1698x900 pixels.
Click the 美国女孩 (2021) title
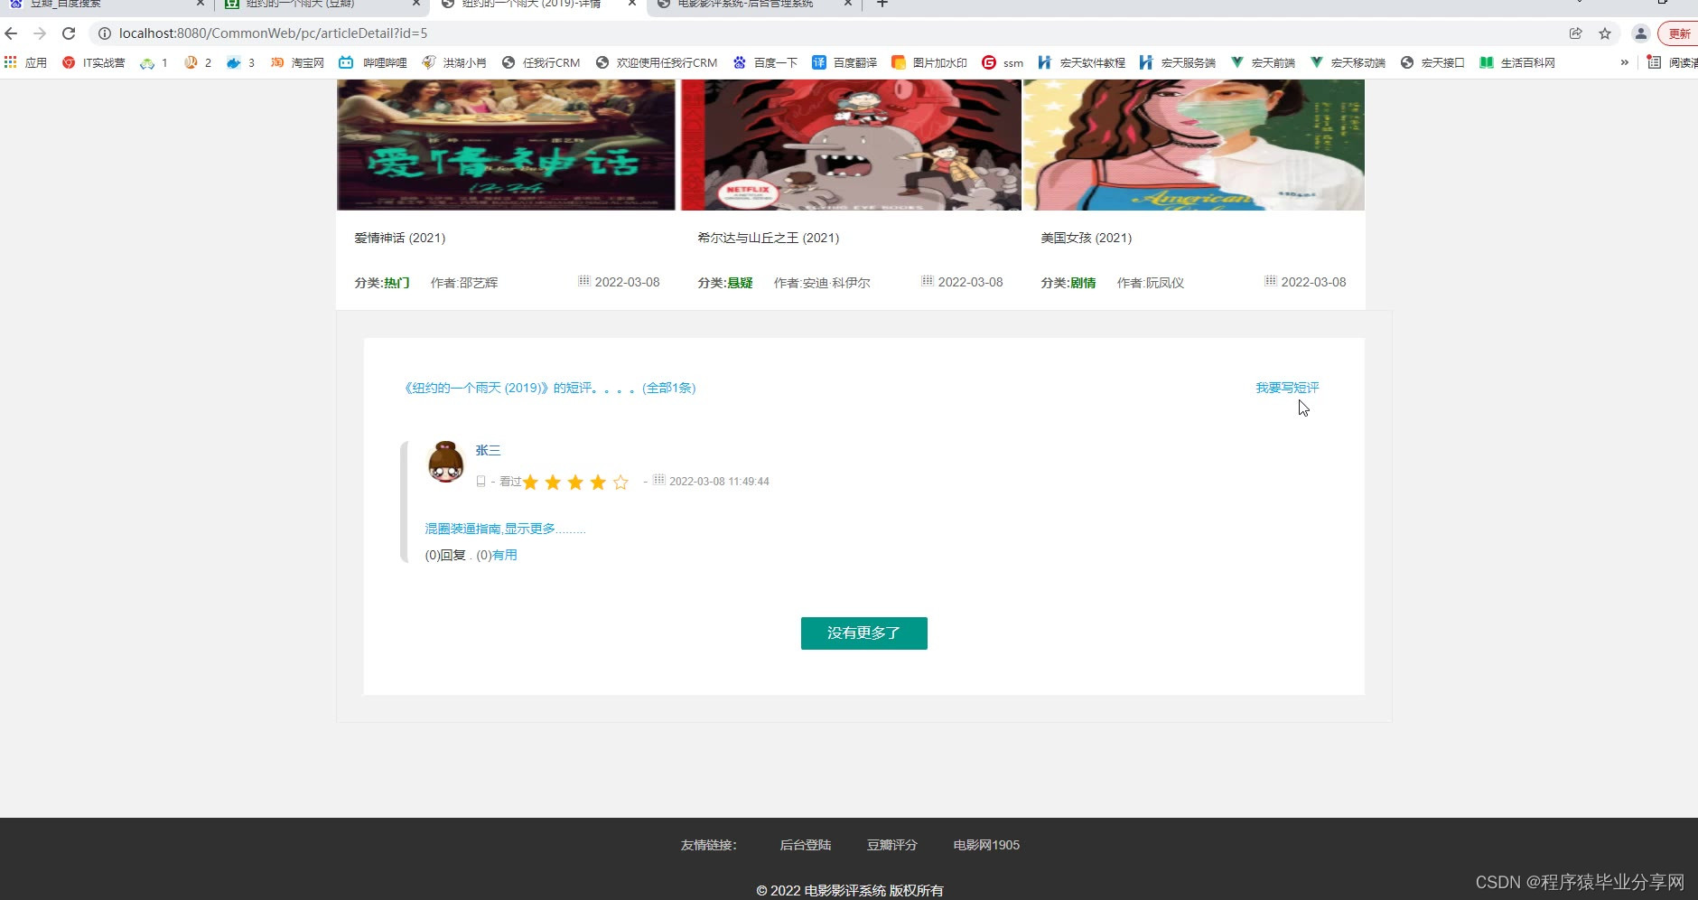[1087, 238]
